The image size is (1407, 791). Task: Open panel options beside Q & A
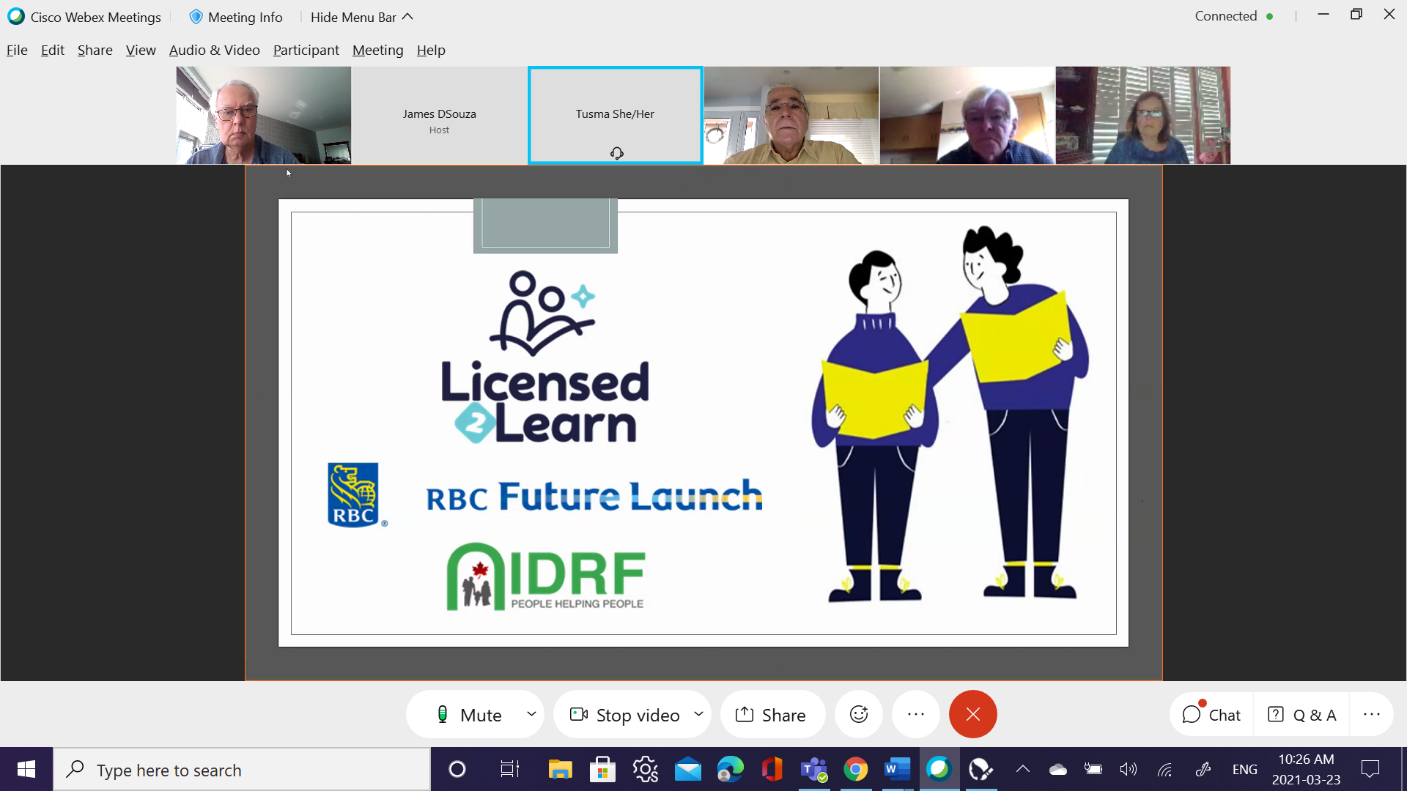1371,715
